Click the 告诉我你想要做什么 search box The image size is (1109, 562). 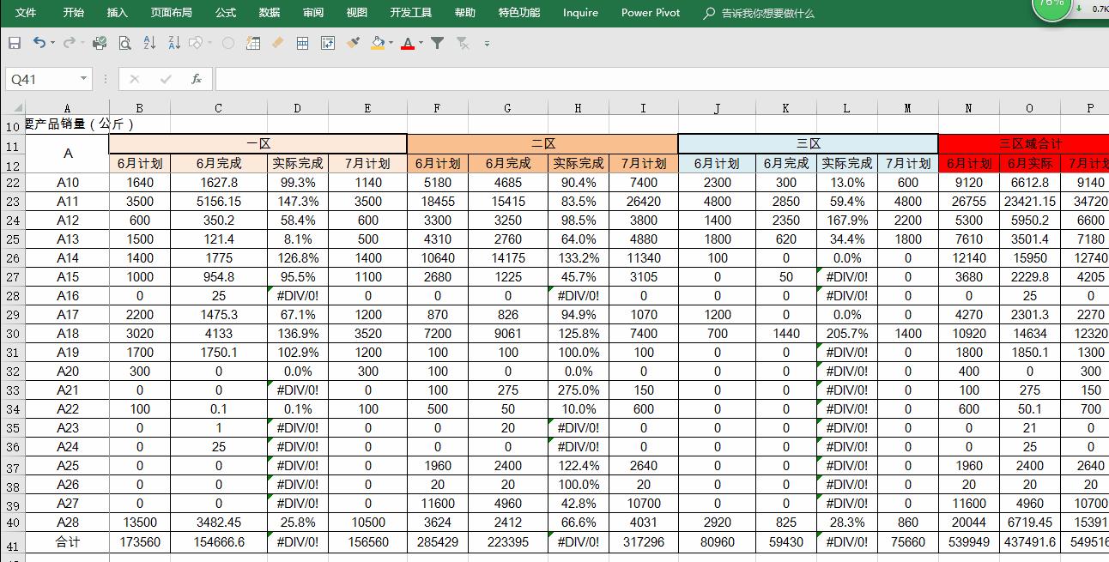click(x=767, y=13)
